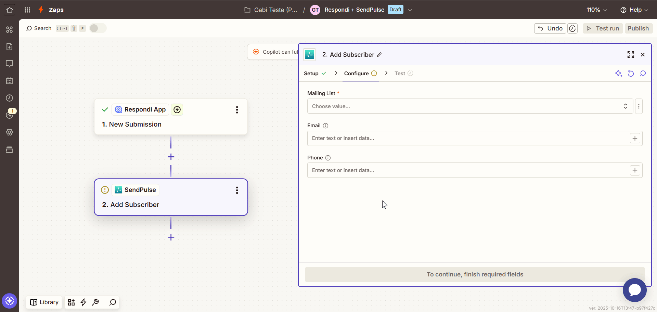Select the SendPulse Add Subscriber step
657x312 pixels.
coord(171,197)
